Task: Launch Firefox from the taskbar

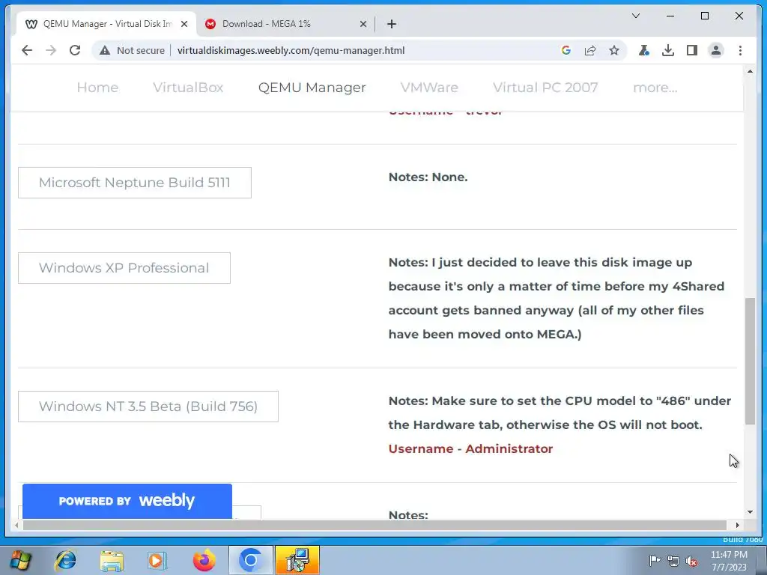Action: point(204,560)
